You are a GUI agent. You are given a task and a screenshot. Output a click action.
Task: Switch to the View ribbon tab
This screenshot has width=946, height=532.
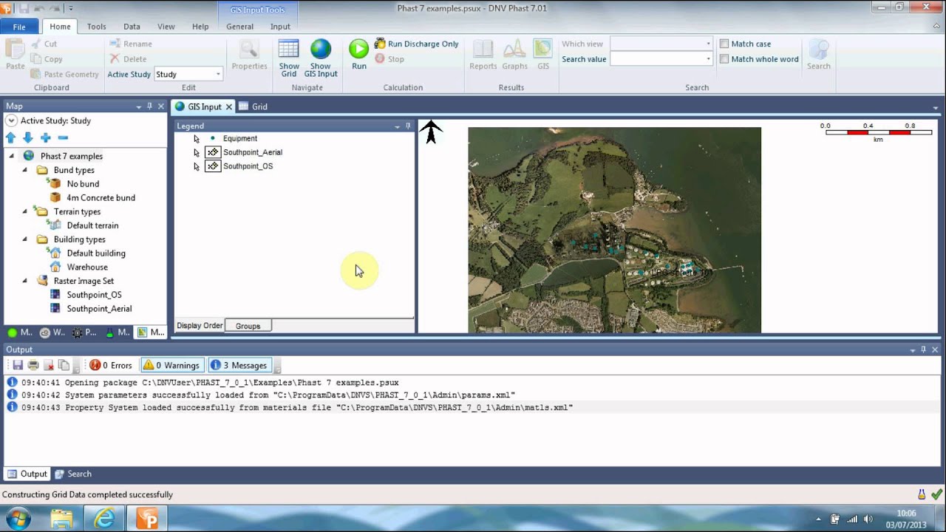click(x=166, y=27)
